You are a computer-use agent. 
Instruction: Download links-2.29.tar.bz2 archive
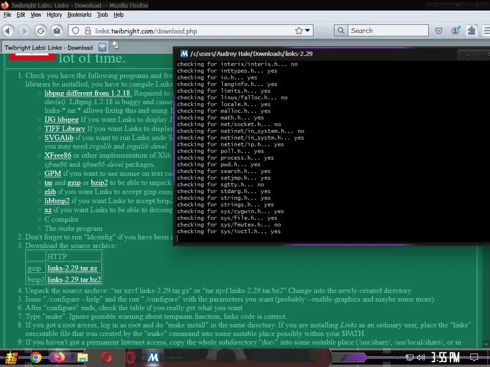click(x=74, y=279)
